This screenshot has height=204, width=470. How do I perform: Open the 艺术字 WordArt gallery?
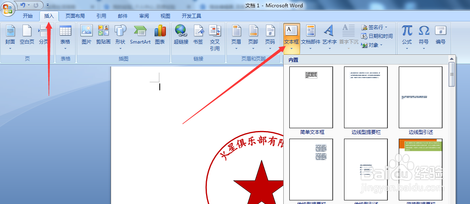coord(330,37)
